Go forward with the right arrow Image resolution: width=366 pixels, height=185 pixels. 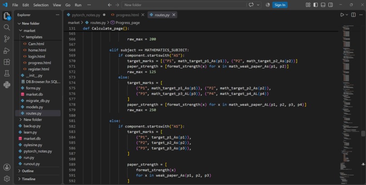click(x=117, y=5)
